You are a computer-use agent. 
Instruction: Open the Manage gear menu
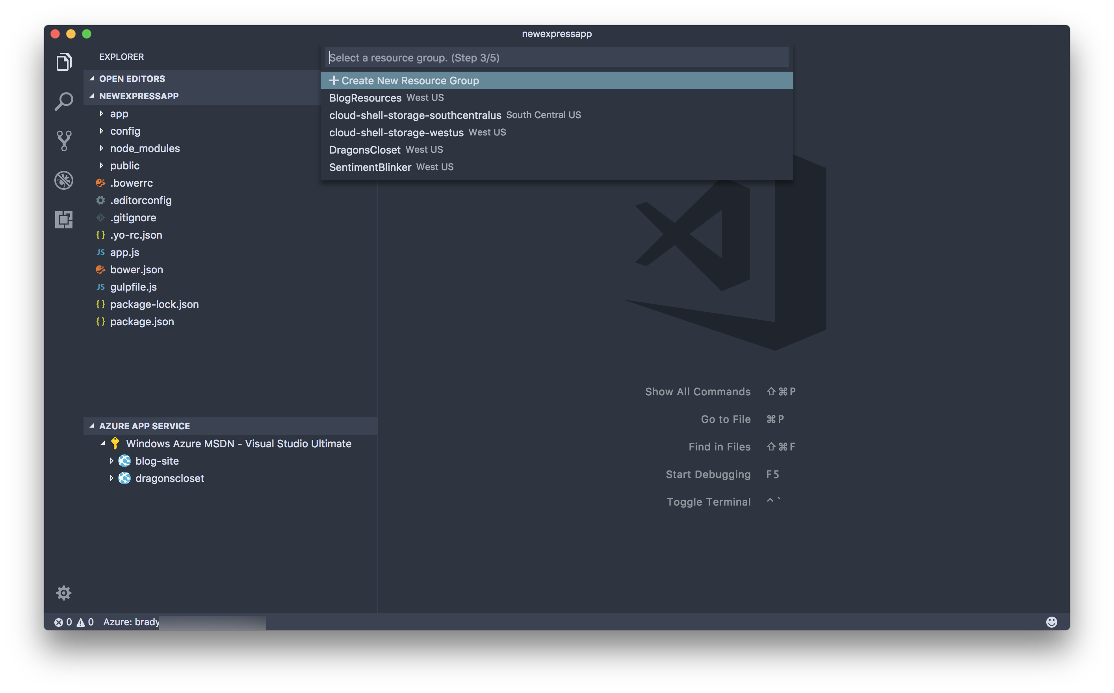[64, 593]
